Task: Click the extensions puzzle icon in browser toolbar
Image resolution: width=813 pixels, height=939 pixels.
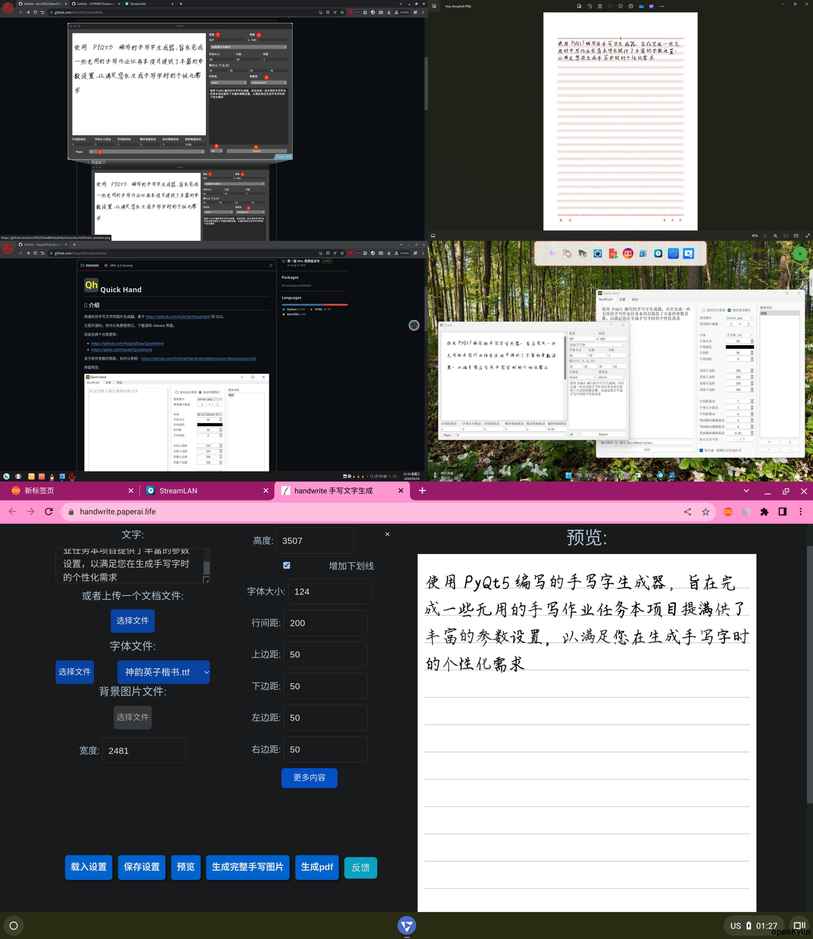Action: point(764,511)
